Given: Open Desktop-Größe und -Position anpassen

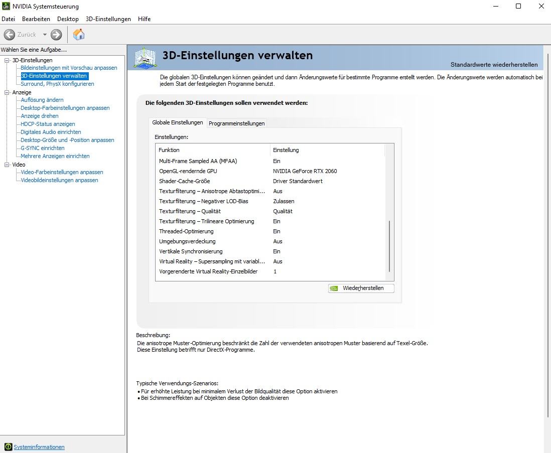Looking at the screenshot, I should (x=67, y=140).
